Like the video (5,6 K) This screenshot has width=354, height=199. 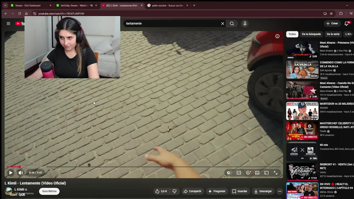161,191
